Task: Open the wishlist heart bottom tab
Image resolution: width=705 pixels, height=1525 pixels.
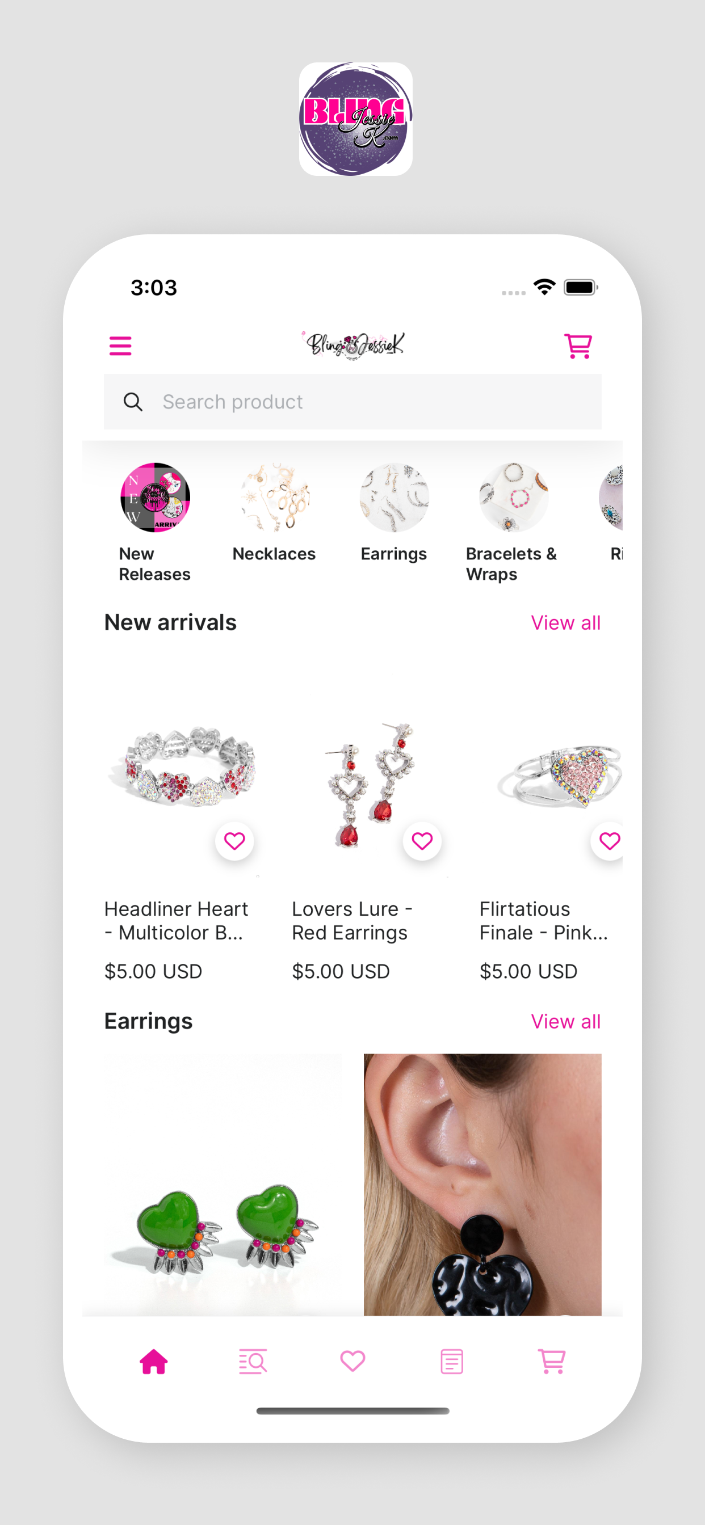Action: [352, 1361]
